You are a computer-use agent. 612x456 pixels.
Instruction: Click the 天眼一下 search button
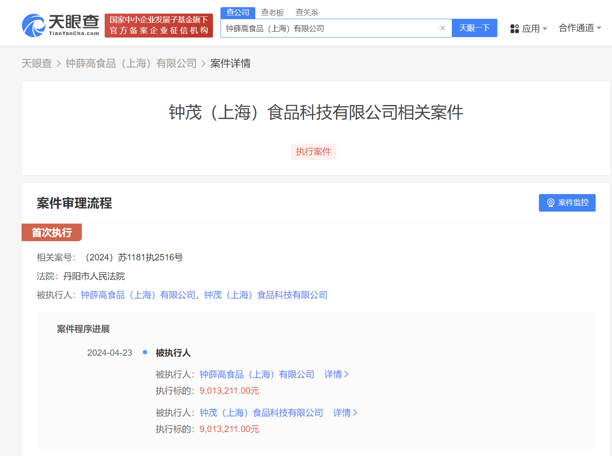475,28
